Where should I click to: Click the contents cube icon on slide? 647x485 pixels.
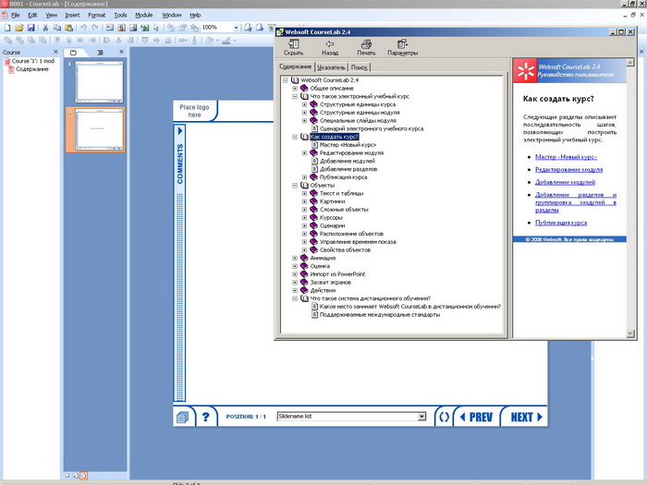coord(182,418)
